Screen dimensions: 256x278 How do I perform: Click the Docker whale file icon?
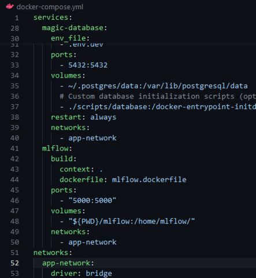coord(10,6)
